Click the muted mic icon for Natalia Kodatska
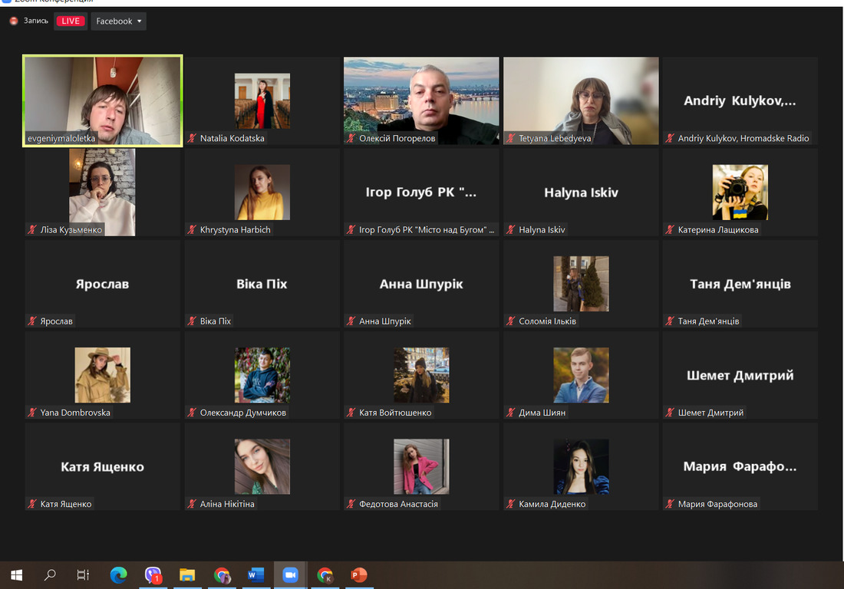Viewport: 844px width, 589px height. tap(192, 138)
